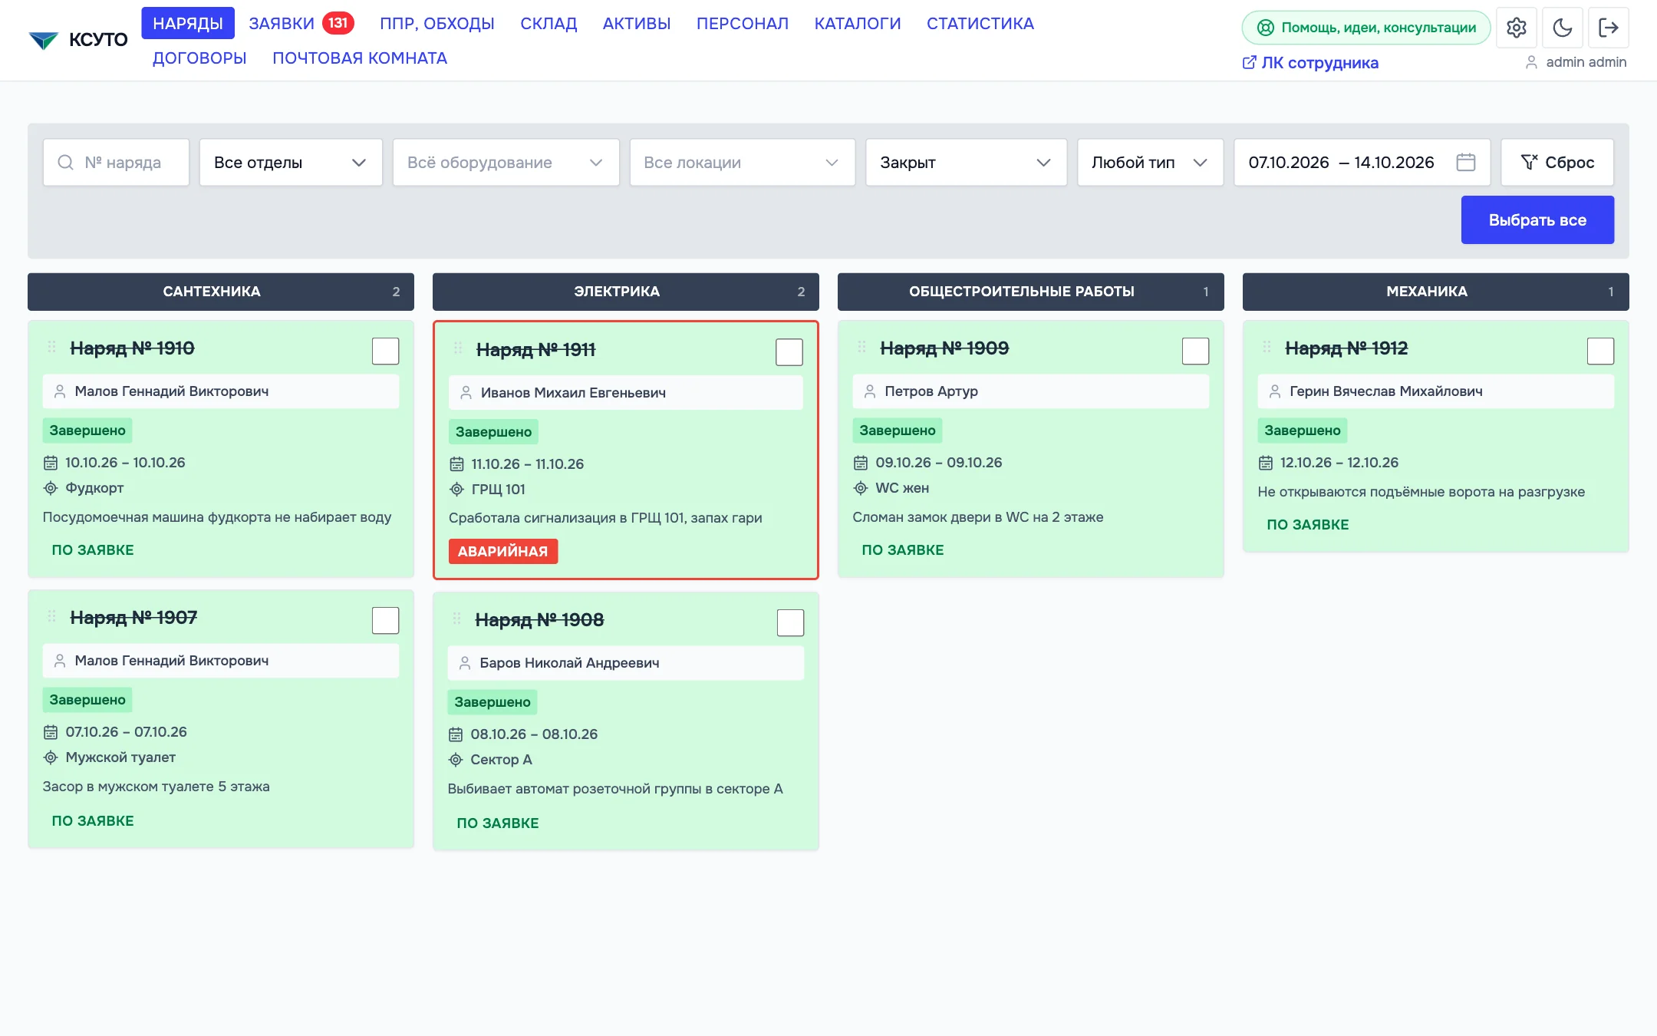Open the Все отделы dropdown
Image resolution: width=1657 pixels, height=1036 pixels.
291,162
